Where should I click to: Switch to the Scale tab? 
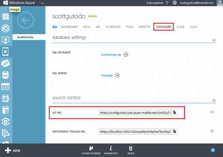(180, 27)
